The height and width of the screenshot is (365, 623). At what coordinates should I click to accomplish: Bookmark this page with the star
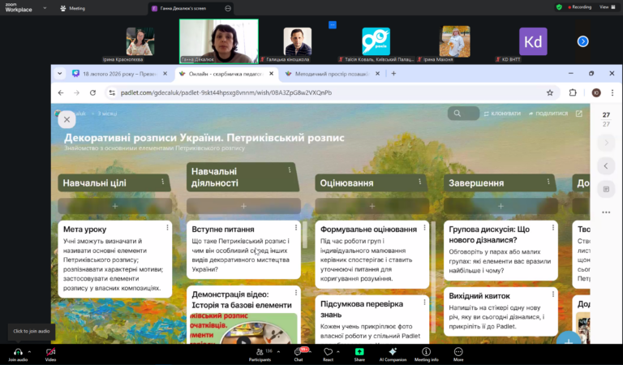coord(550,92)
